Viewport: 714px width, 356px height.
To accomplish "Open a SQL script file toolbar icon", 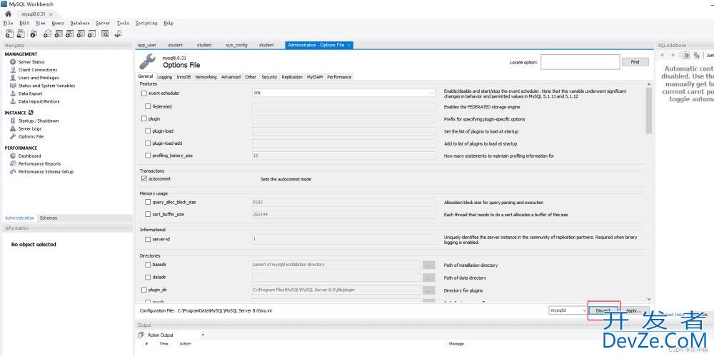I will [21, 34].
